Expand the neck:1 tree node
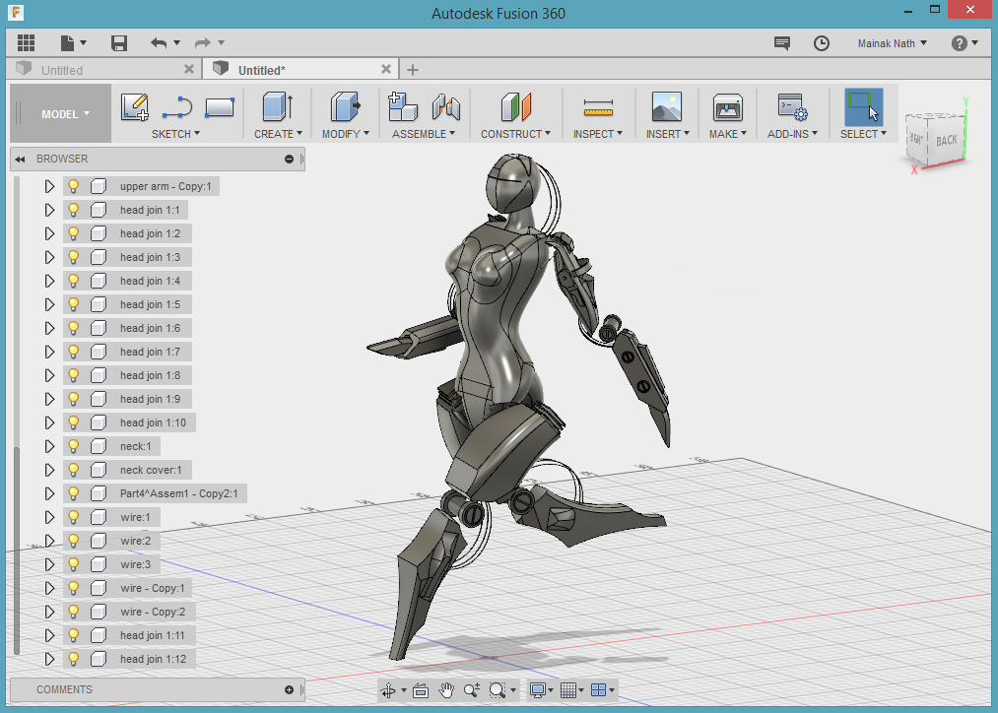Viewport: 998px width, 713px height. (49, 446)
